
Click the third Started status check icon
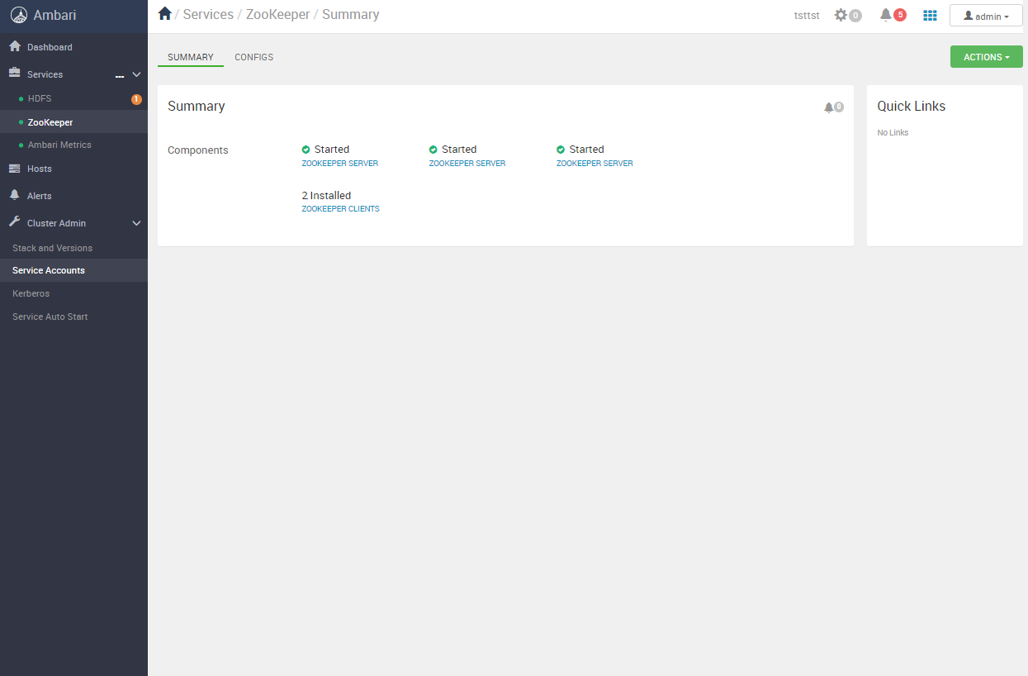(x=561, y=150)
